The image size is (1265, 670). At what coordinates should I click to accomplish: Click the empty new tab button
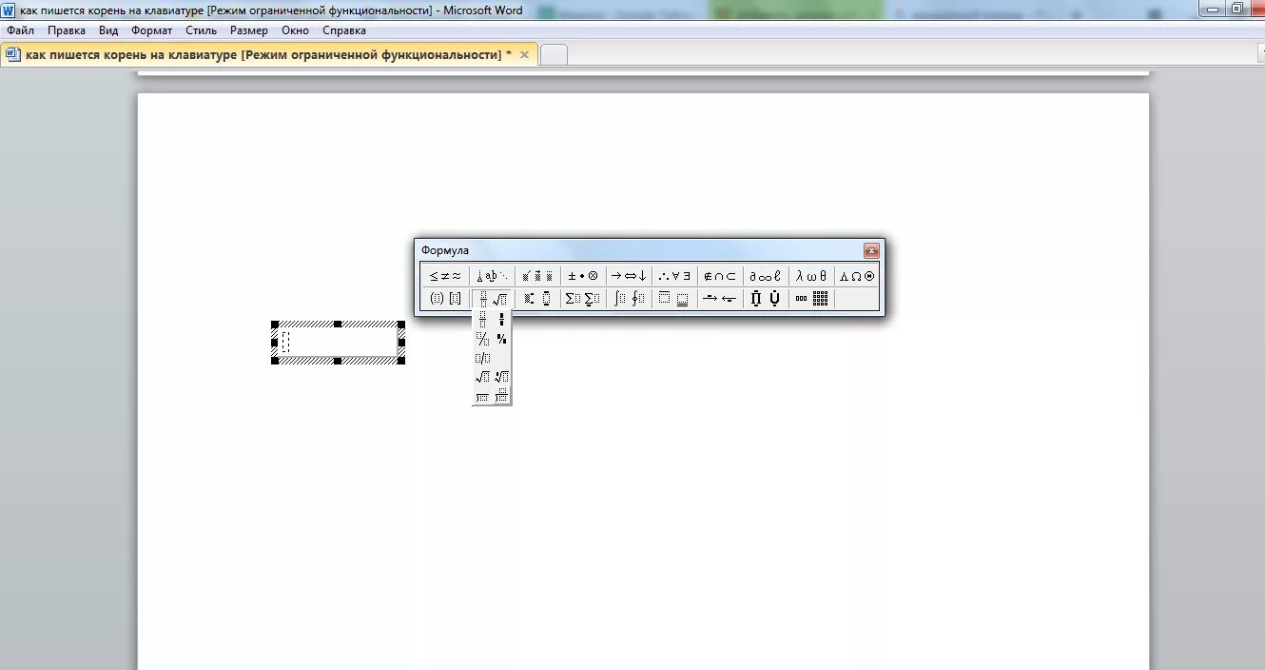click(x=554, y=55)
